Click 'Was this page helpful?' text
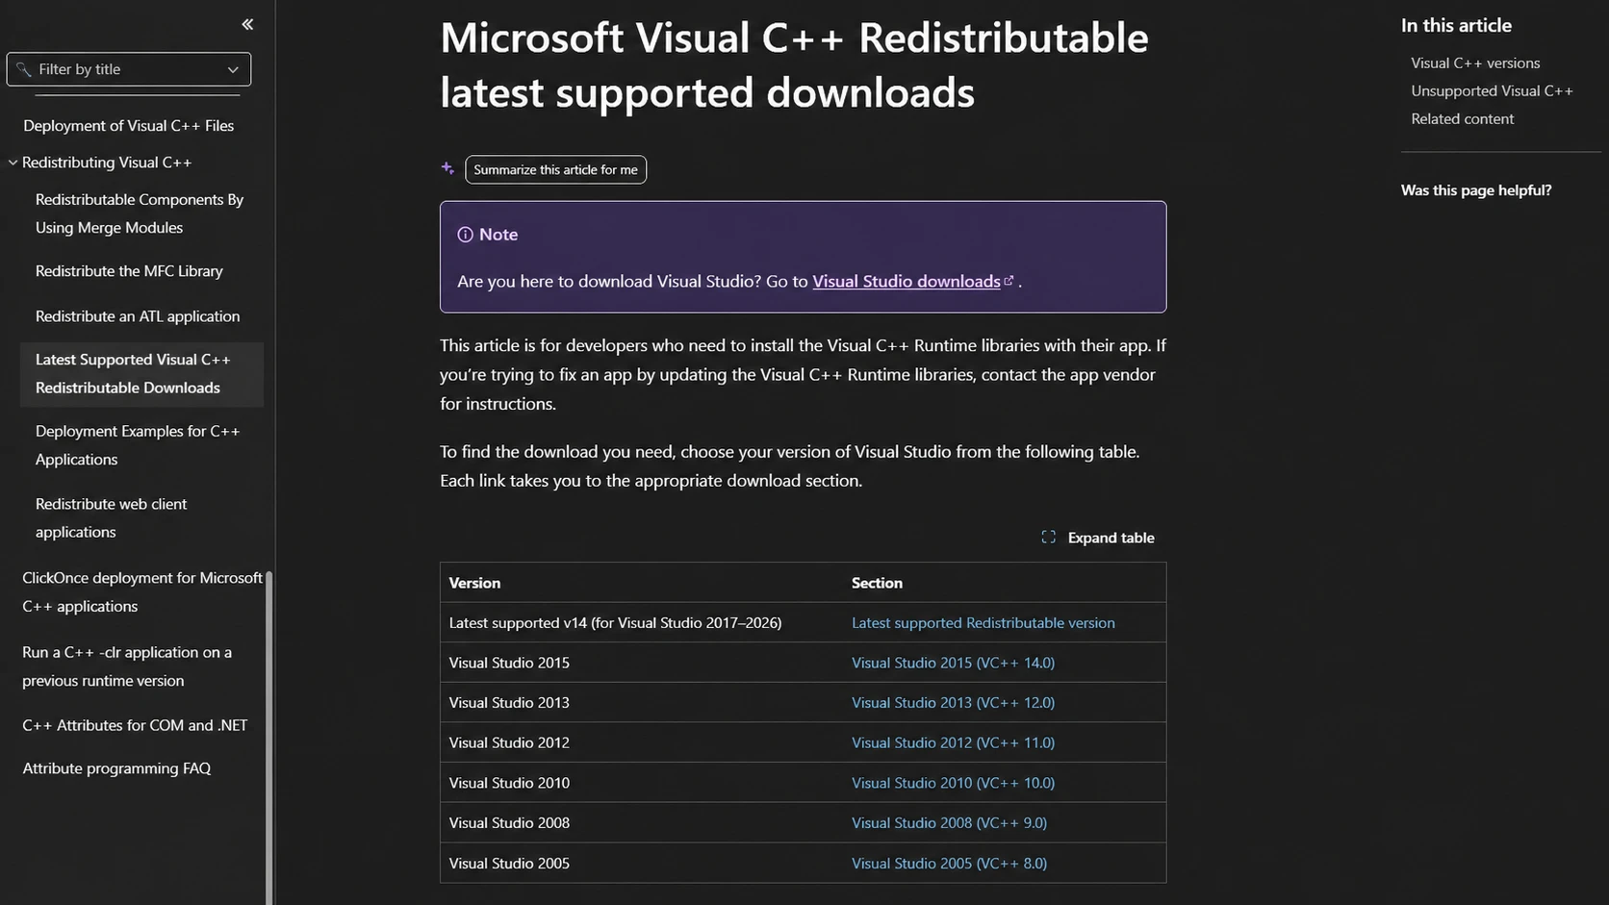The image size is (1609, 905). coord(1476,190)
